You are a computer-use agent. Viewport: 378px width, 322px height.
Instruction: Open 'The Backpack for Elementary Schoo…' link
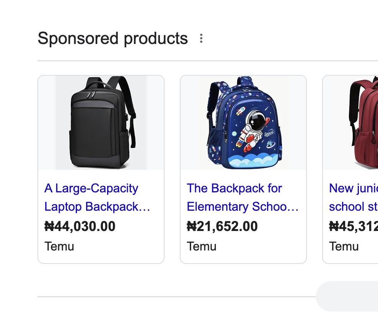point(243,197)
